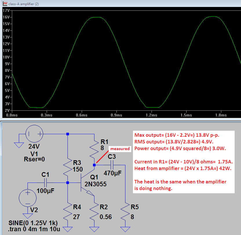Click the 24V value label
The image size is (241, 235).
[34, 146]
